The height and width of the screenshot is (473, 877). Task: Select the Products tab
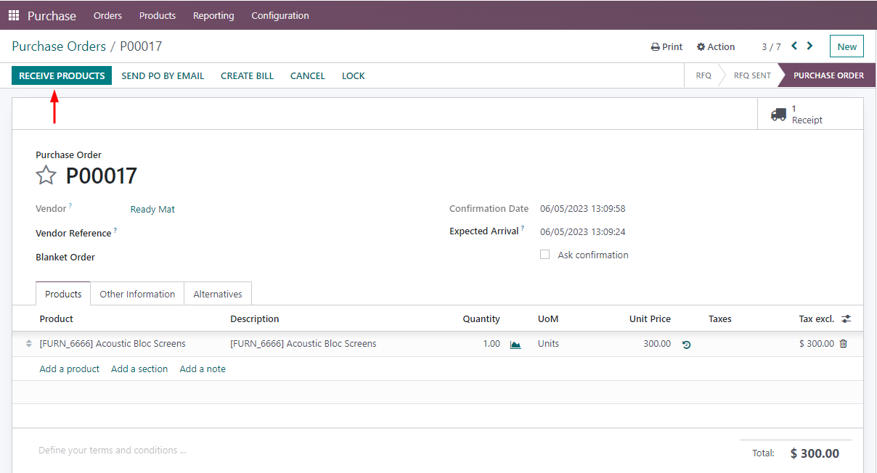point(63,294)
